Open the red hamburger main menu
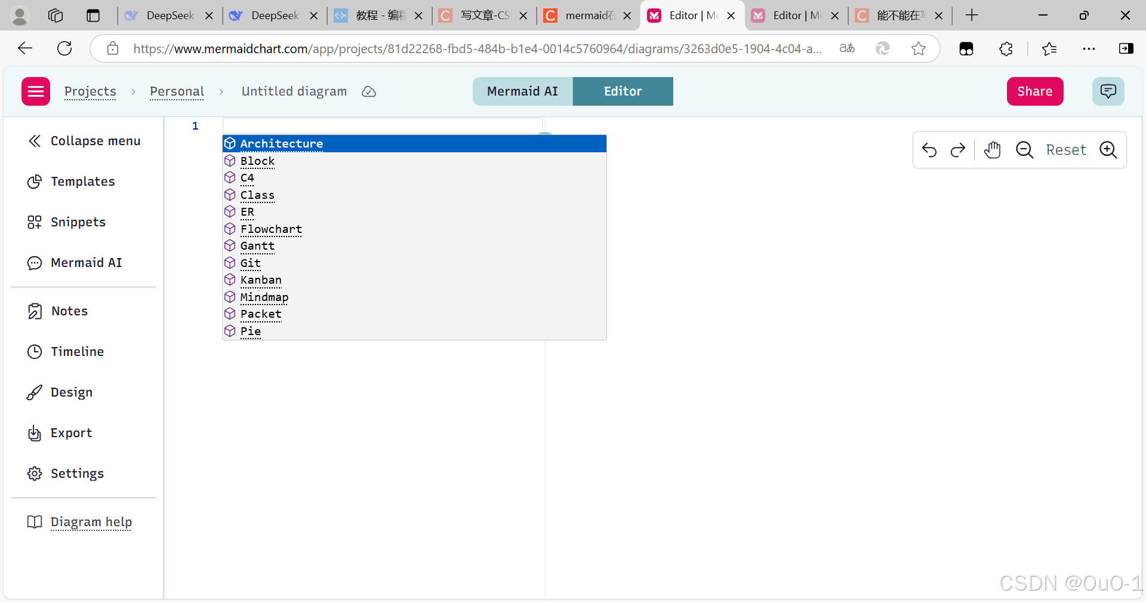This screenshot has height=602, width=1146. [36, 91]
